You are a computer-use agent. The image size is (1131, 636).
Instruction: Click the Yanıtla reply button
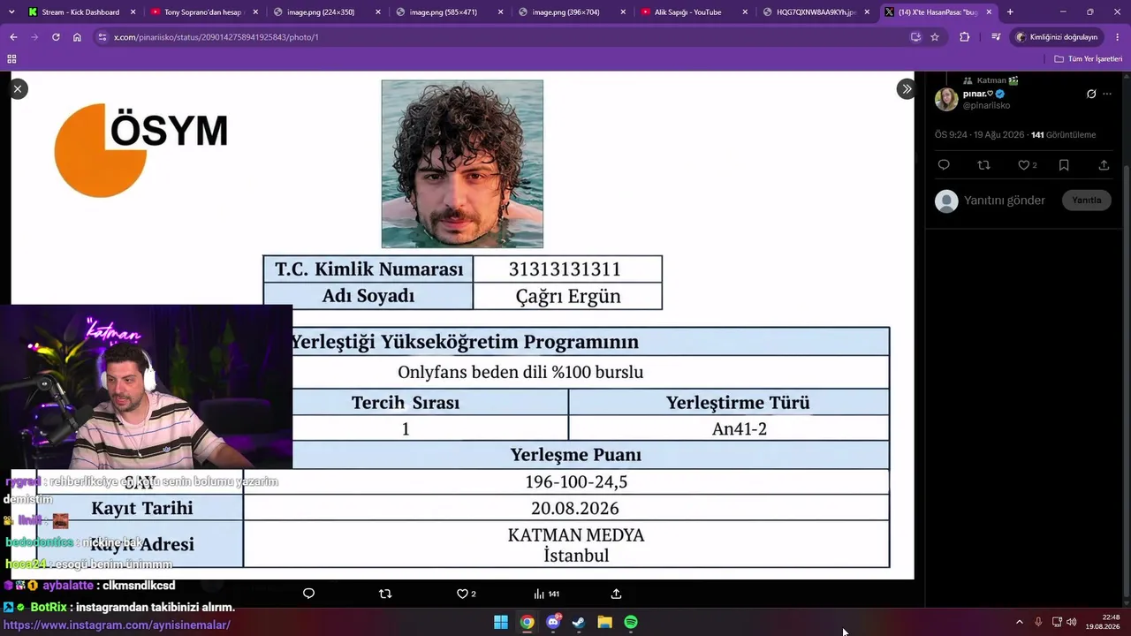click(x=1087, y=201)
